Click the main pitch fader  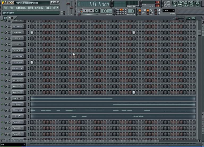pyautogui.click(x=71, y=7)
